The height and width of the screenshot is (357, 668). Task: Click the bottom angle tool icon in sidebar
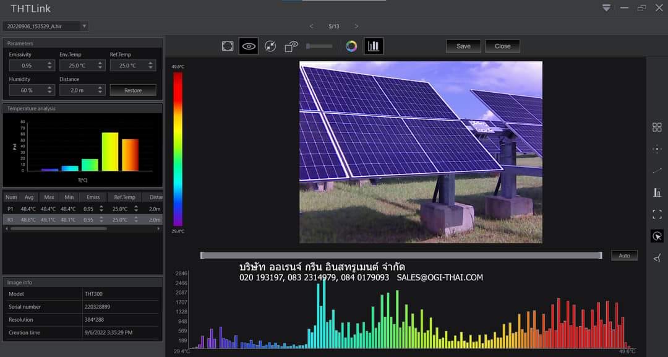(x=657, y=258)
